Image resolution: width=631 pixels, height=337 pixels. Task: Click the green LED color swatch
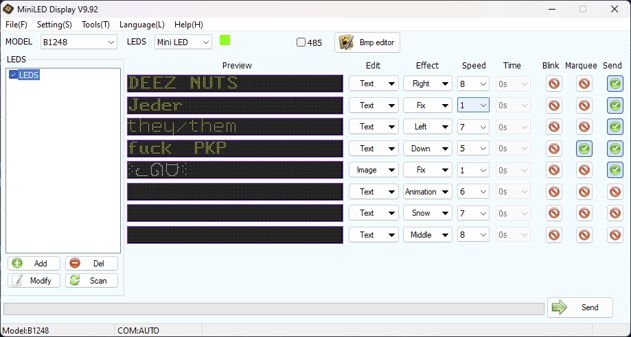click(225, 40)
